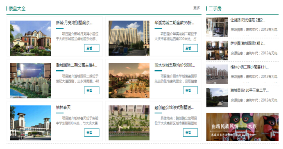The image size is (283, 149).
Task: Open the villa thumbnail for 新城·月亮湾别墅
Action: (x=30, y=38)
